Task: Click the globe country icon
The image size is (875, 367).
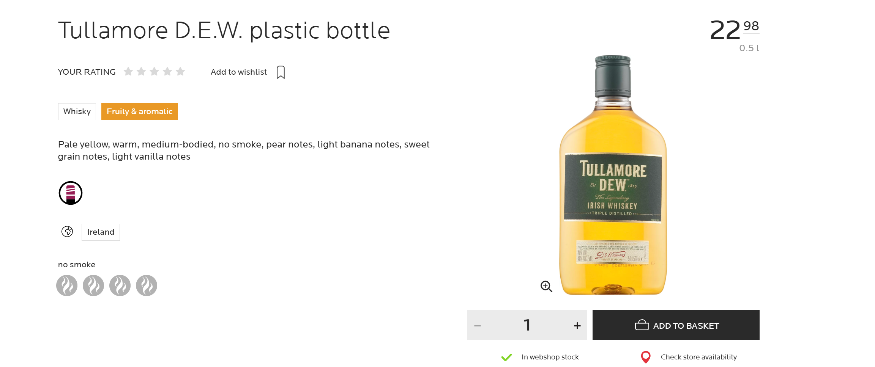Action: click(x=67, y=231)
